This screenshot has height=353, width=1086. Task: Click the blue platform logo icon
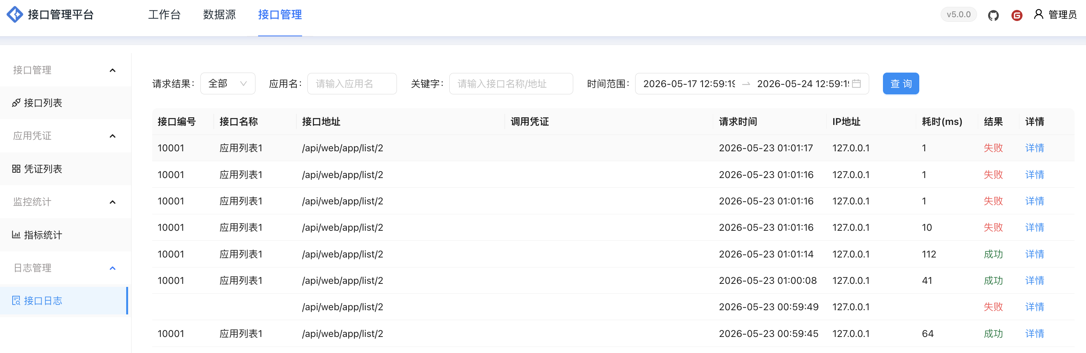(15, 15)
